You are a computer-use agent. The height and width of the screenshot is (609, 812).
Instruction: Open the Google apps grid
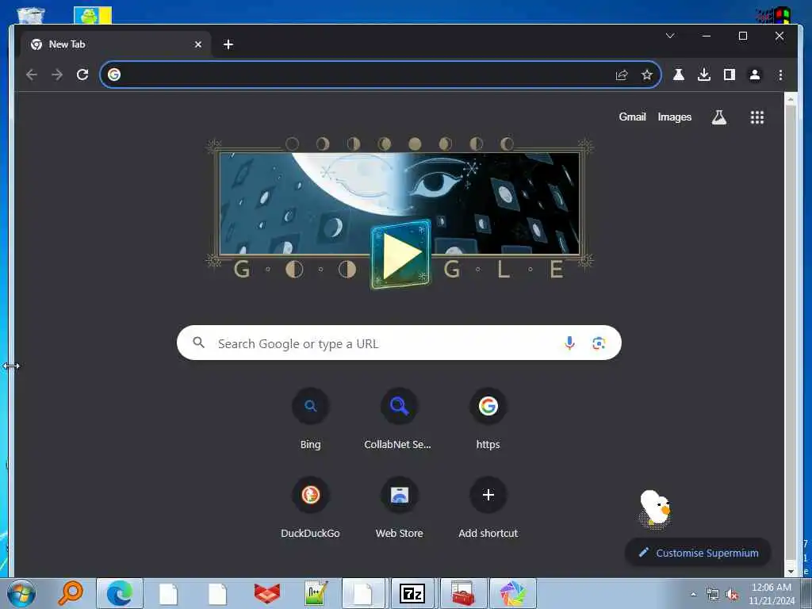pyautogui.click(x=757, y=117)
